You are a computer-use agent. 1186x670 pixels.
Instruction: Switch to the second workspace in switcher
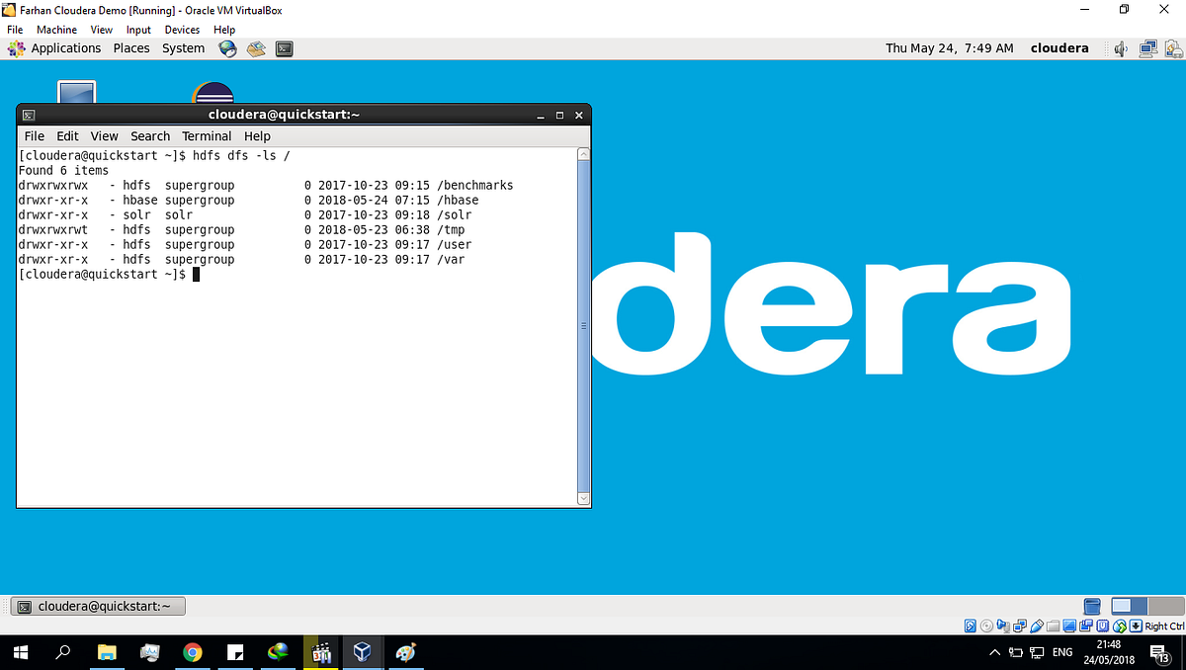click(x=1165, y=606)
